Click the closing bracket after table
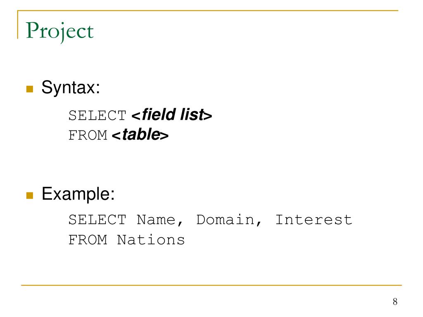The width and height of the screenshot is (423, 317). [x=164, y=135]
